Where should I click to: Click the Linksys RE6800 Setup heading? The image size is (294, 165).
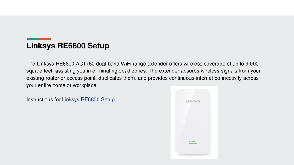pyautogui.click(x=68, y=46)
